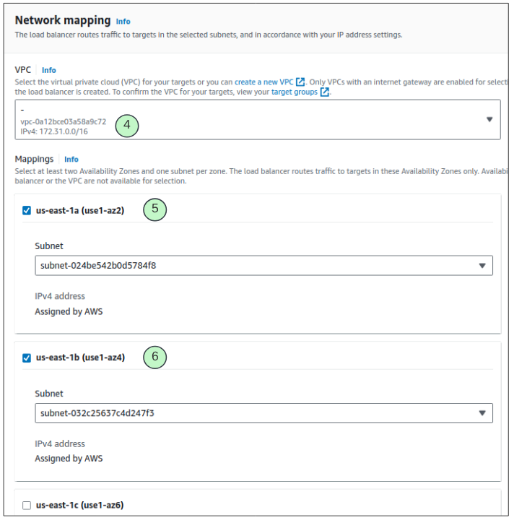Open the Info link next to VPC
The width and height of the screenshot is (514, 520).
point(48,70)
